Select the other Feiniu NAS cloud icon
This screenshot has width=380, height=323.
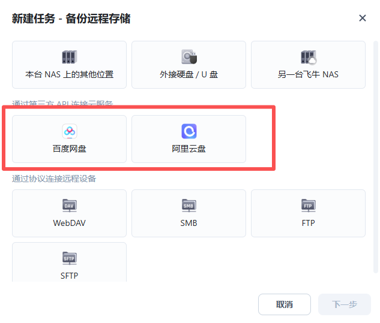coord(309,58)
